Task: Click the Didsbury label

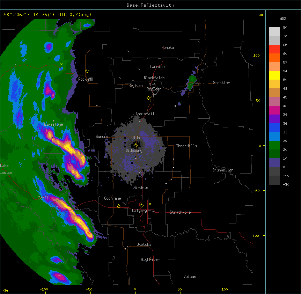Action: click(x=134, y=150)
